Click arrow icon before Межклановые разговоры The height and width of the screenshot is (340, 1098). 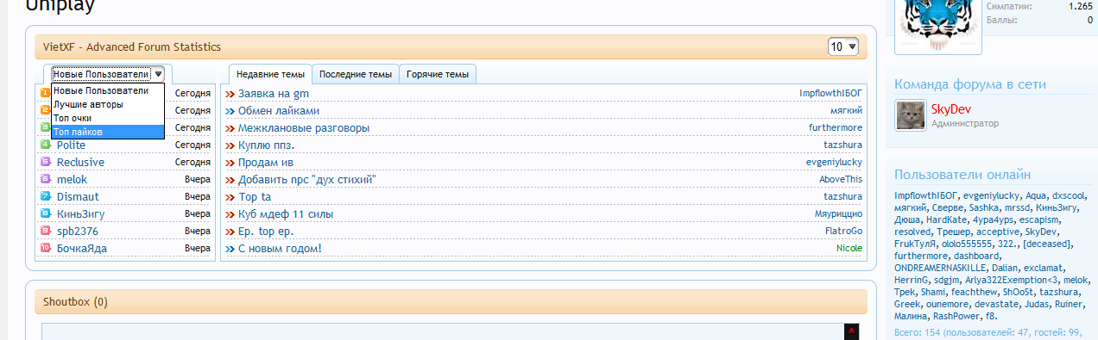point(230,127)
